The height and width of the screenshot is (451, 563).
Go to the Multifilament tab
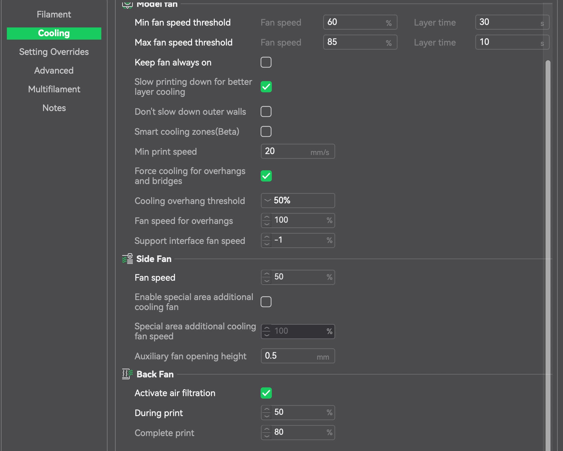coord(54,89)
